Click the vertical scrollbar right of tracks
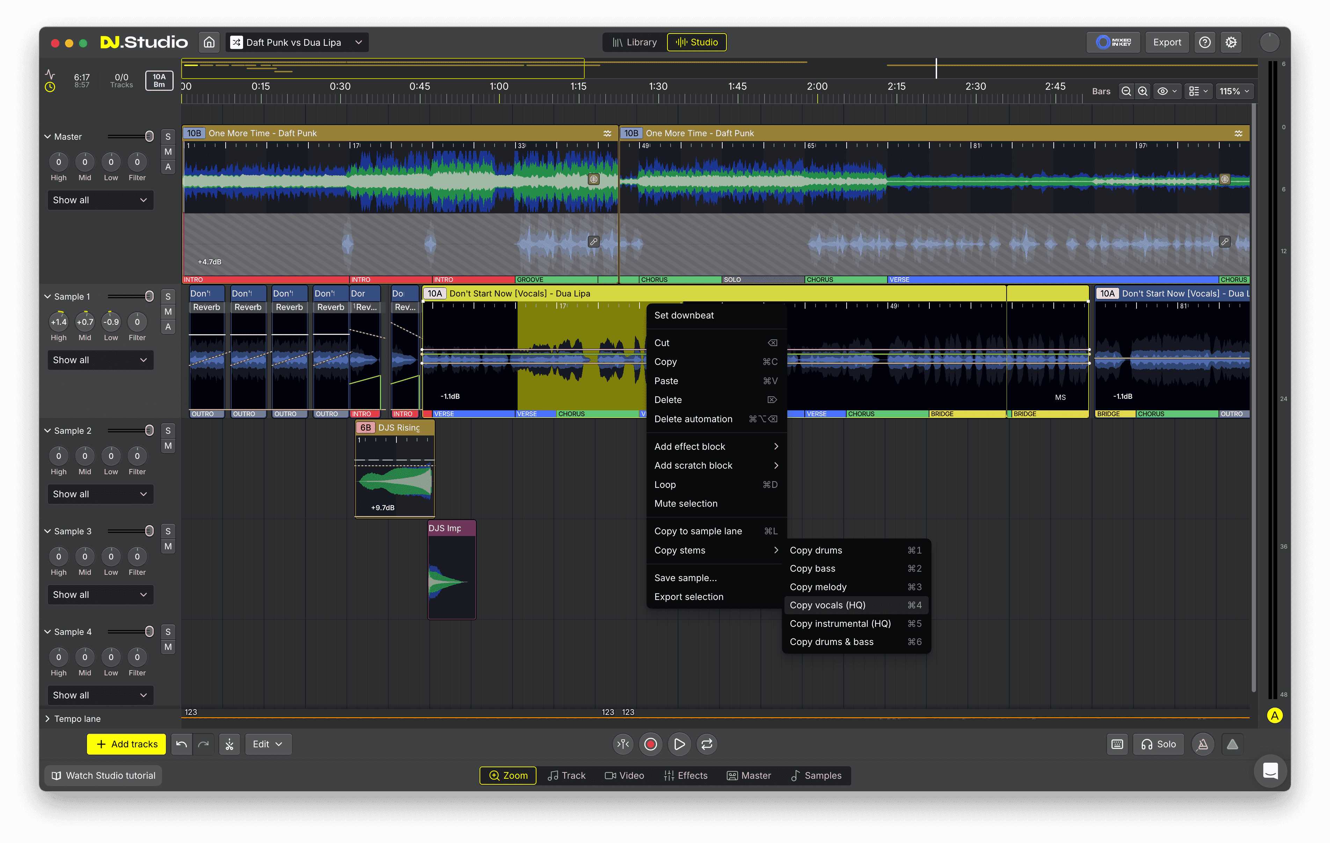 point(1254,398)
